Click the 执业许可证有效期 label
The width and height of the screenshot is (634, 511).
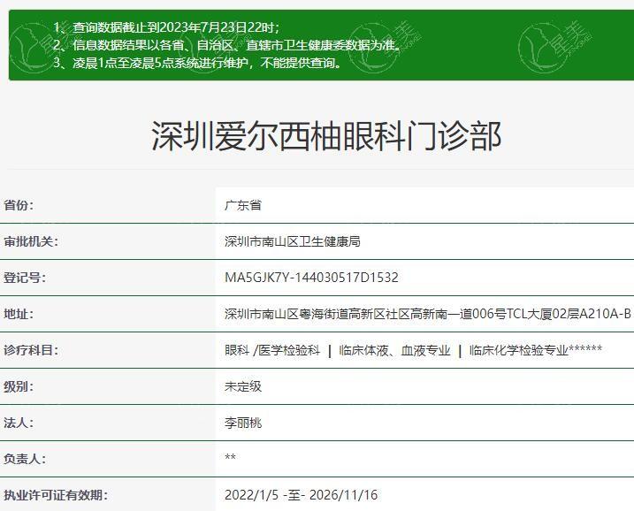[56, 495]
